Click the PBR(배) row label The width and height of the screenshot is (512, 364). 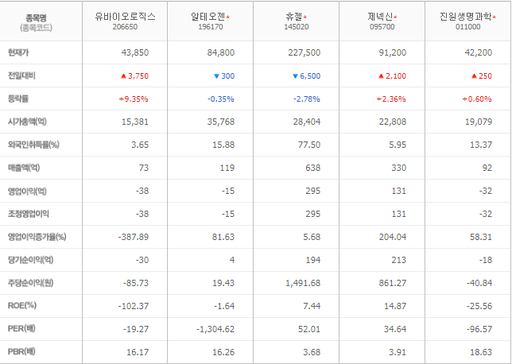pyautogui.click(x=21, y=351)
